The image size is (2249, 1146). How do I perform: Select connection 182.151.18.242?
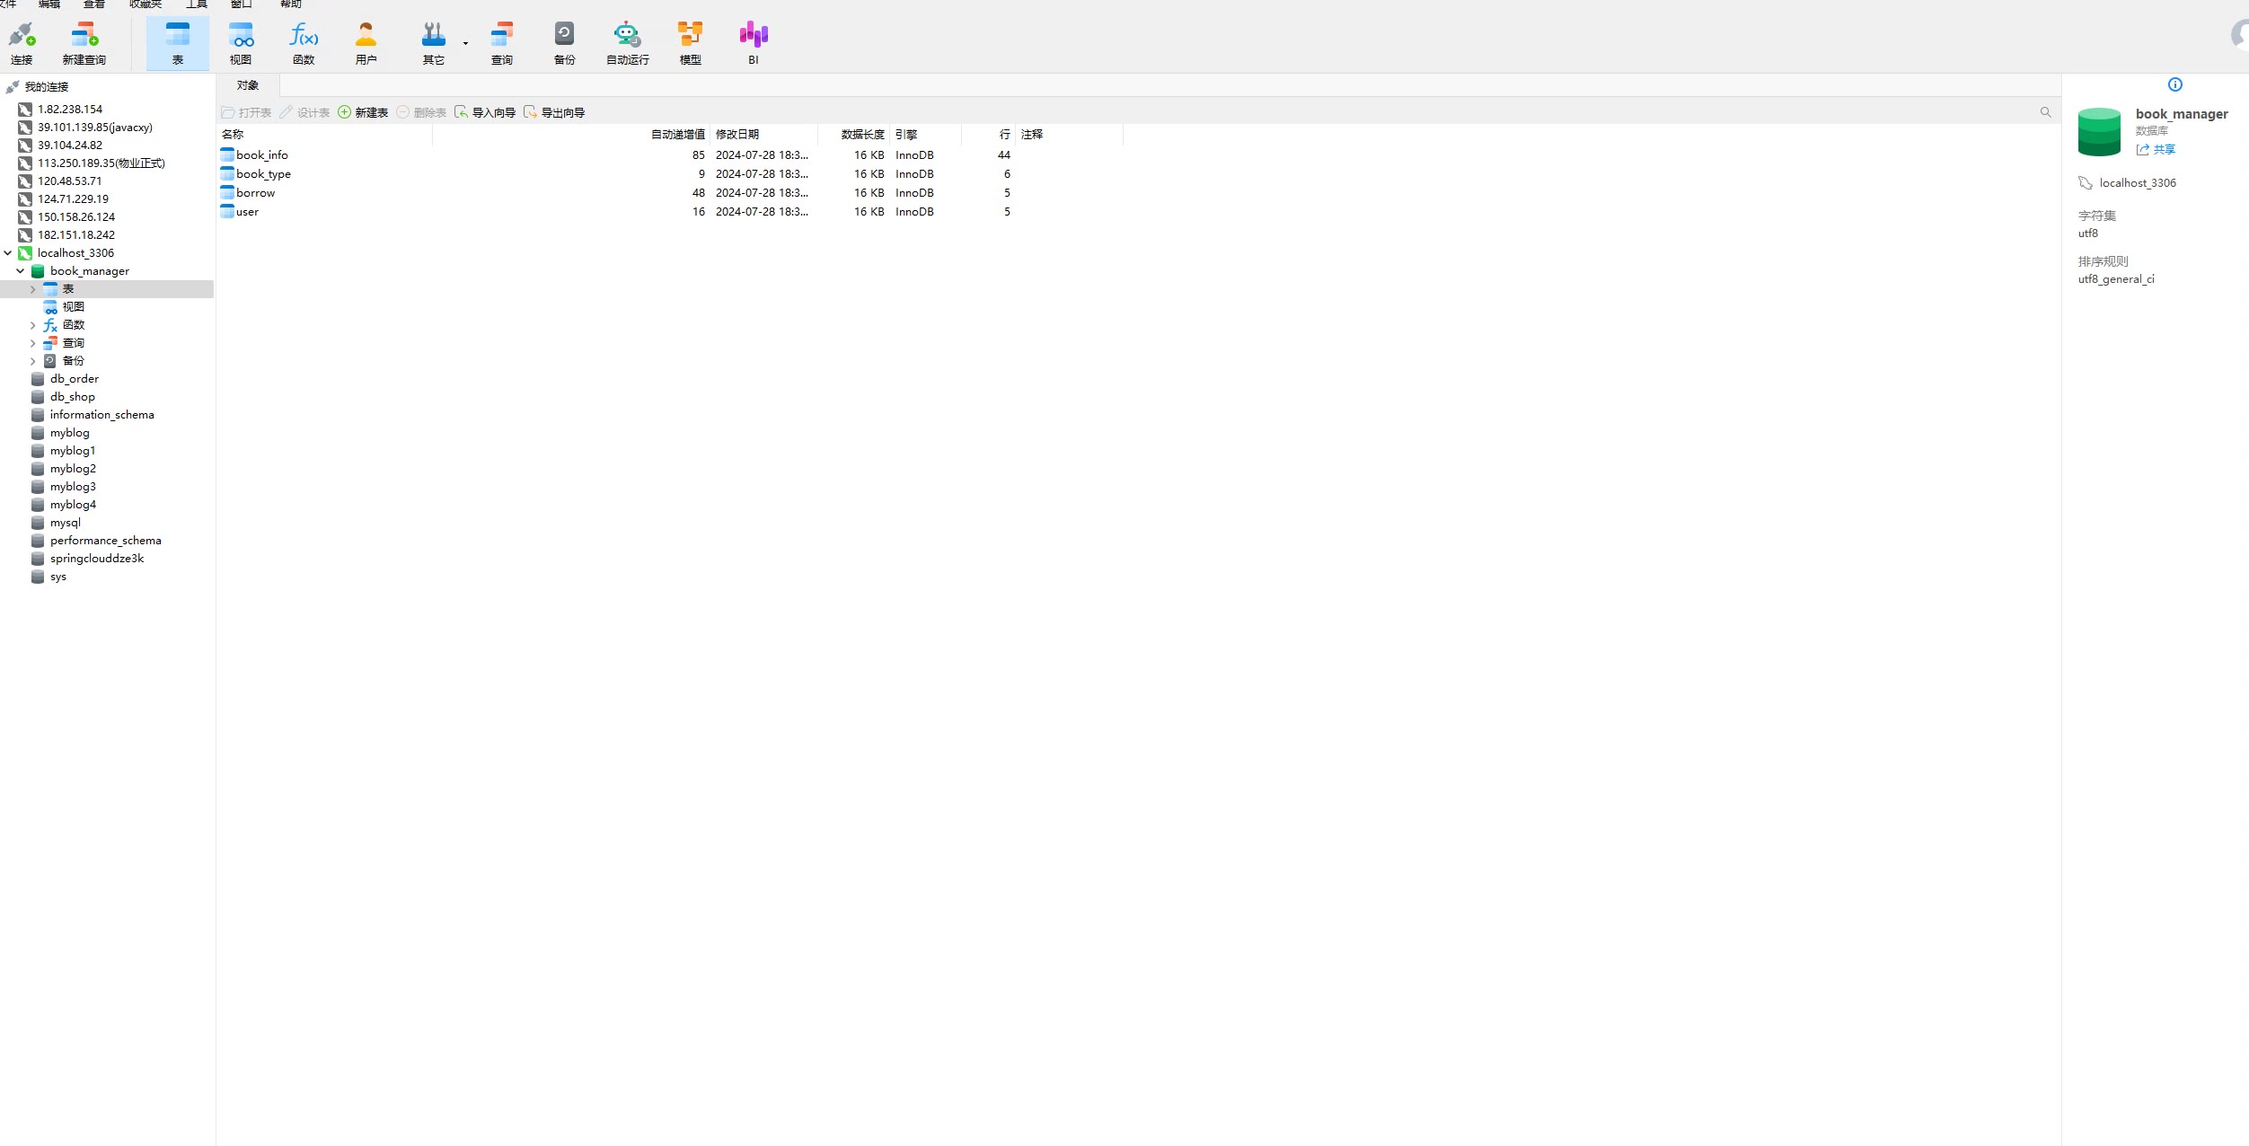pos(76,235)
